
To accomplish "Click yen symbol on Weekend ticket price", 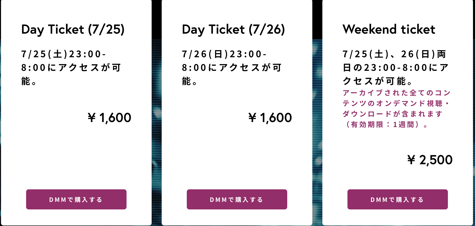I will pyautogui.click(x=411, y=160).
